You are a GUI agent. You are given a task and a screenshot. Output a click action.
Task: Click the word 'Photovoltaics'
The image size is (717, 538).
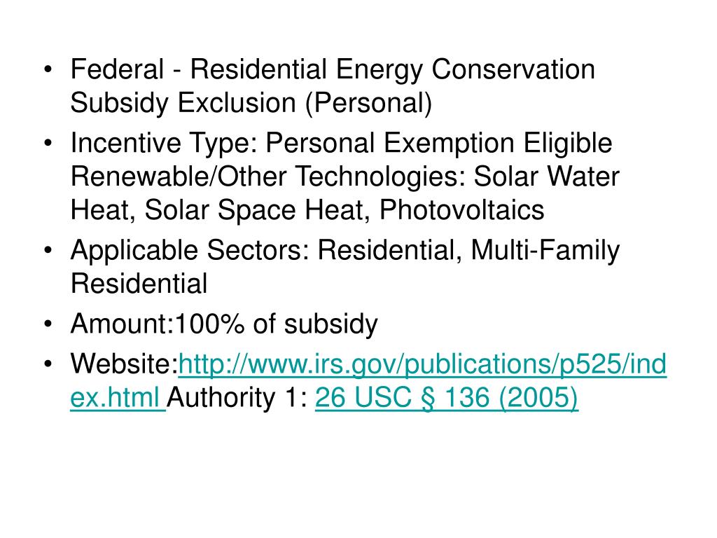click(462, 210)
